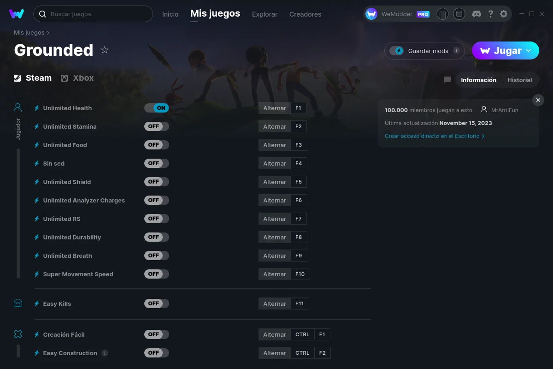Screen dimensions: 553x369
Task: Select the Jugador category icon
Action: 18,108
